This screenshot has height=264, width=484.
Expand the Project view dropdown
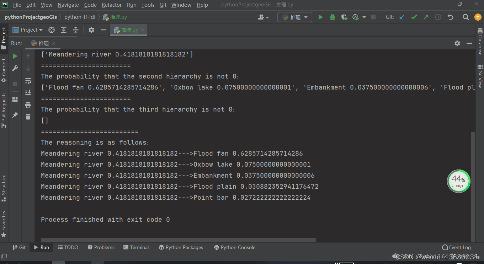pos(28,30)
